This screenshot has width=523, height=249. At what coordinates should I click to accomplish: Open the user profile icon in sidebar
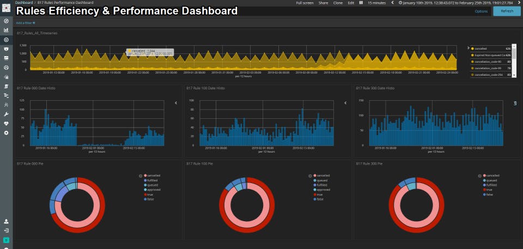point(6,221)
